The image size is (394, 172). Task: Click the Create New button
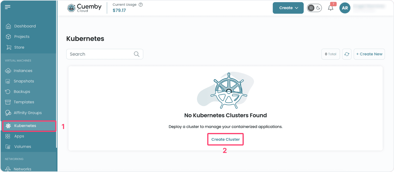(369, 54)
